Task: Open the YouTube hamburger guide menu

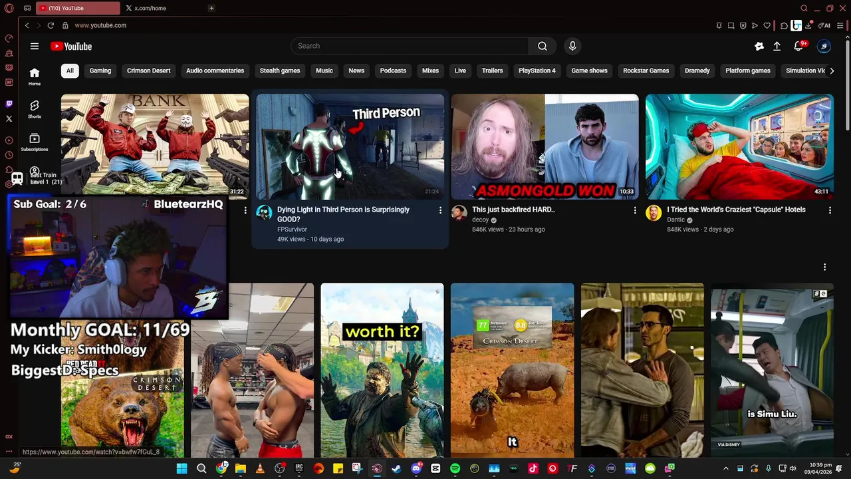Action: point(35,46)
